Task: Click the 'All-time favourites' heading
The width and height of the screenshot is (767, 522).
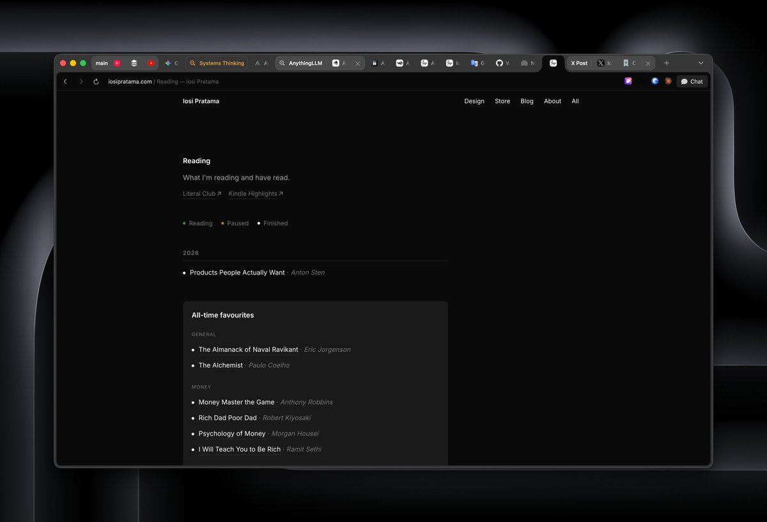Action: point(222,315)
